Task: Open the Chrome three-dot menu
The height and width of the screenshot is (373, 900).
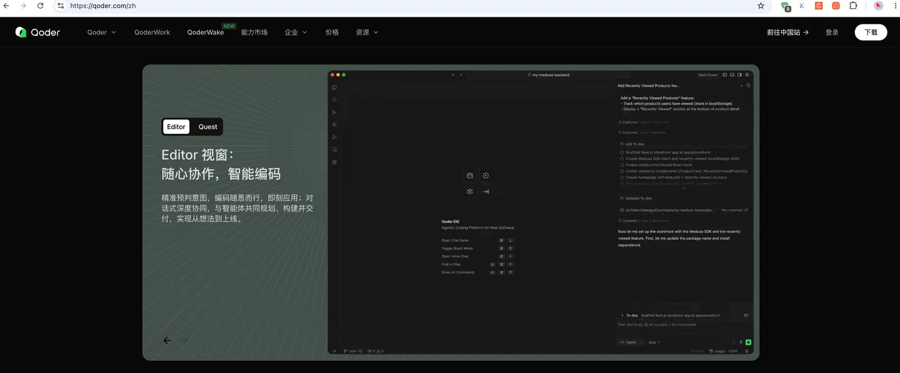Action: (894, 6)
